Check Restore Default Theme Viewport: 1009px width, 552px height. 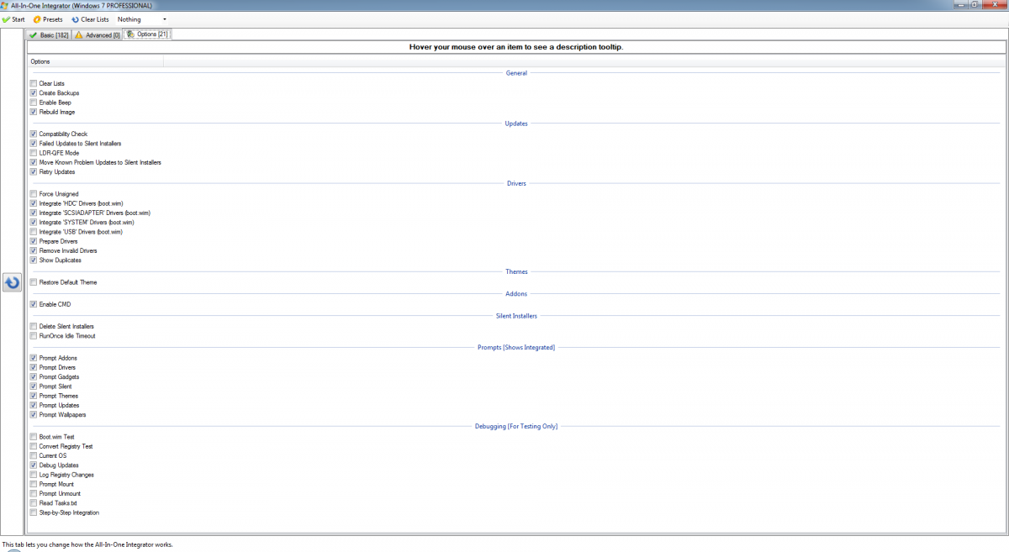point(34,282)
